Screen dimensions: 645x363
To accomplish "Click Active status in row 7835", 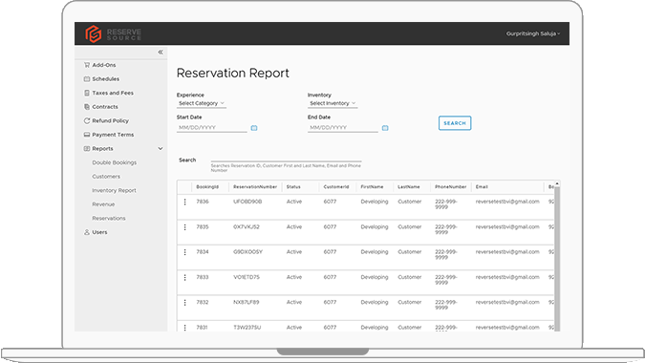I will pos(294,227).
